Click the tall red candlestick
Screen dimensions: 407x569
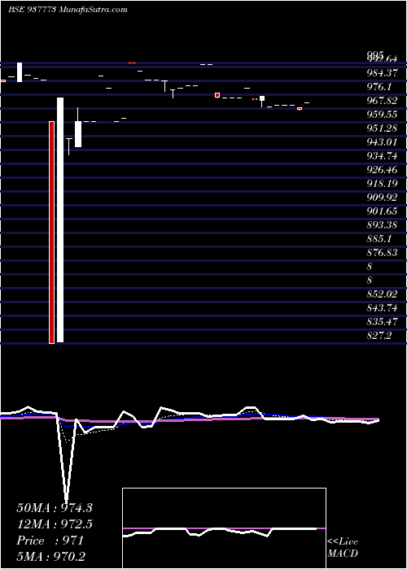51,232
